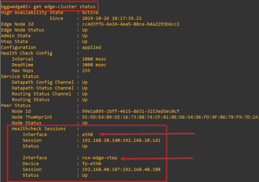Click the session 192.168.10.140:192.168.10.141 value
This screenshot has height=182, width=259.
tap(121, 140)
